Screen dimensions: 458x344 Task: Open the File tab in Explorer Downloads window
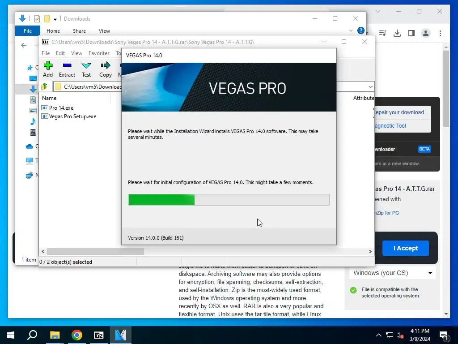[28, 31]
